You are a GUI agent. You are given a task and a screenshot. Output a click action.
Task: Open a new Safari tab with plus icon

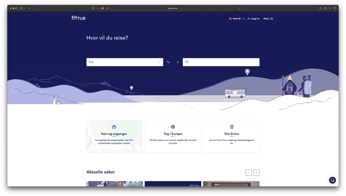coord(330,8)
